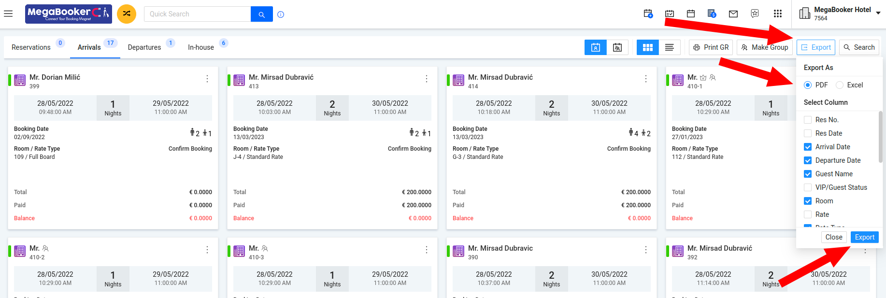886x298 pixels.
Task: Check the Res No. column
Action: point(808,120)
